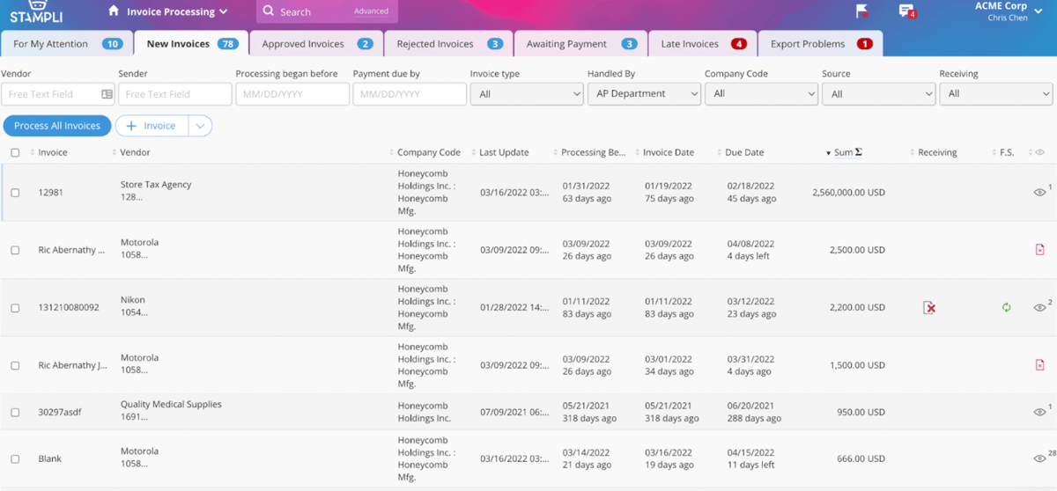Screen dimensions: 1057x491
Task: Check the box for Ric Abernathy 2,500.00 invoice
Action: pos(15,250)
